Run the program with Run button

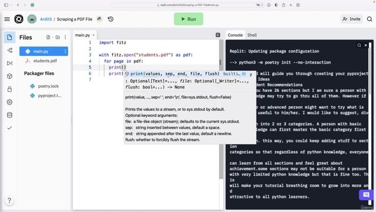tap(189, 19)
